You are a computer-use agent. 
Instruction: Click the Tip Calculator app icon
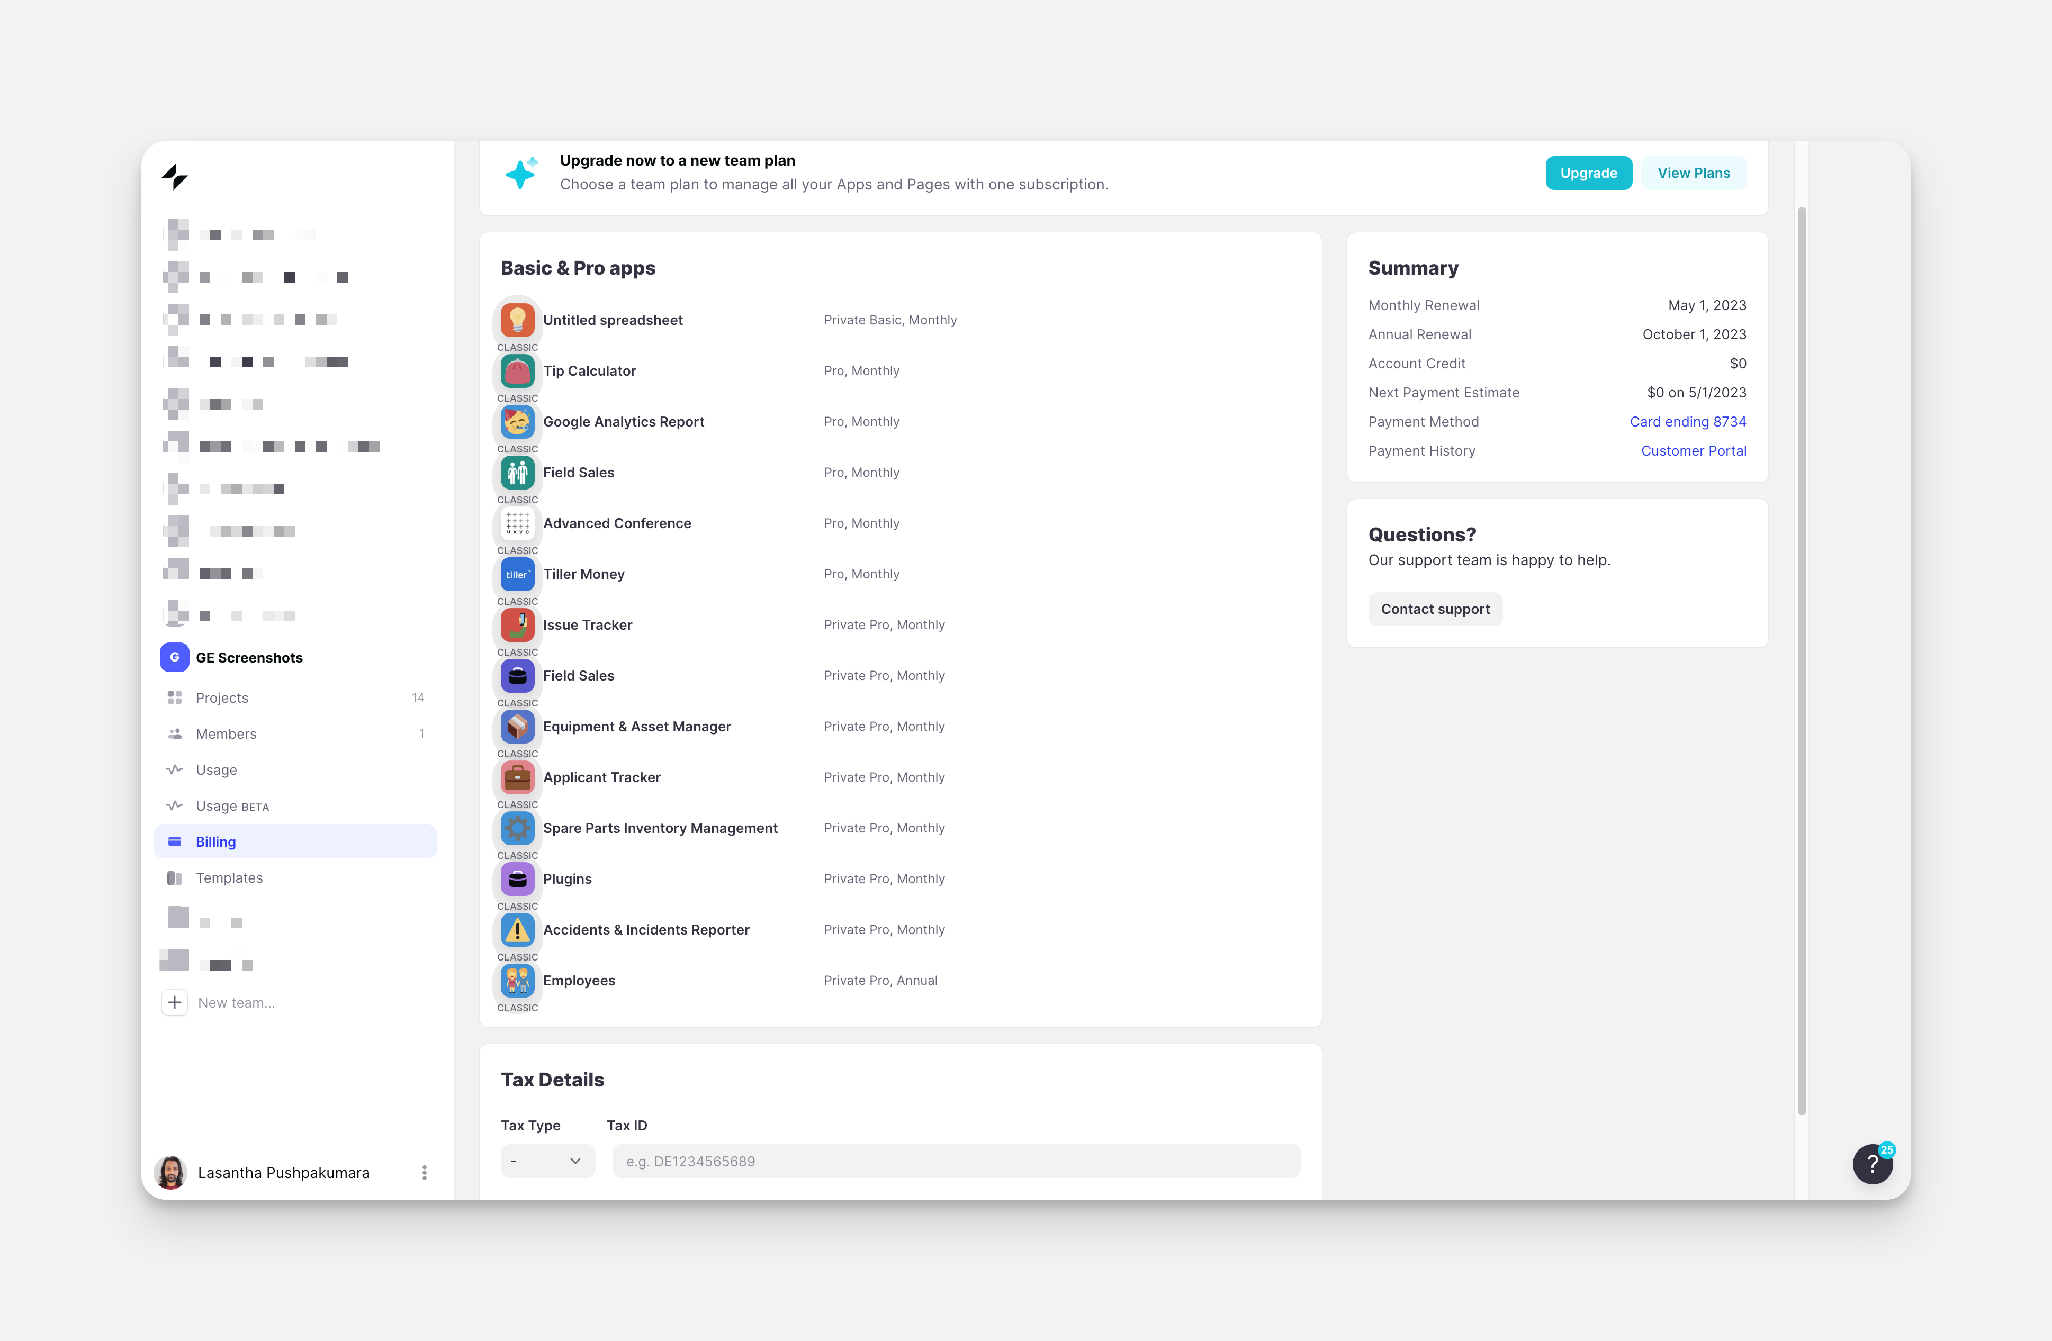(x=517, y=372)
